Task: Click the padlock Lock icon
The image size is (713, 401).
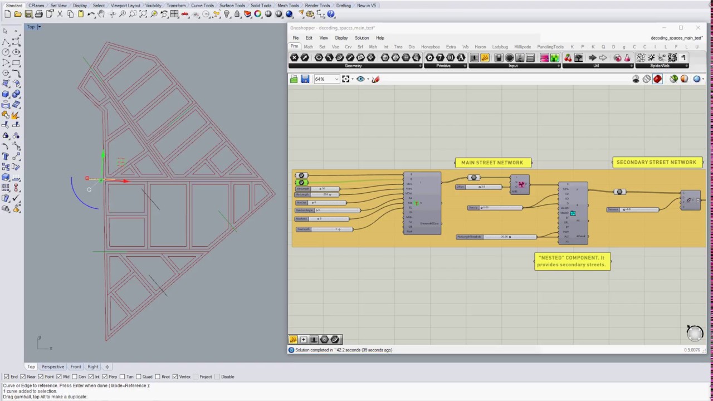Action: coord(237,14)
